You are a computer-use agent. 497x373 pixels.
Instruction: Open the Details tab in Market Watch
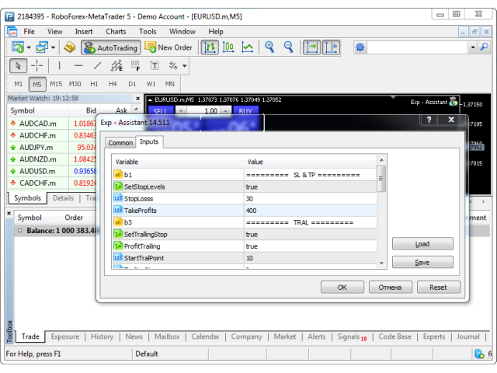63,198
